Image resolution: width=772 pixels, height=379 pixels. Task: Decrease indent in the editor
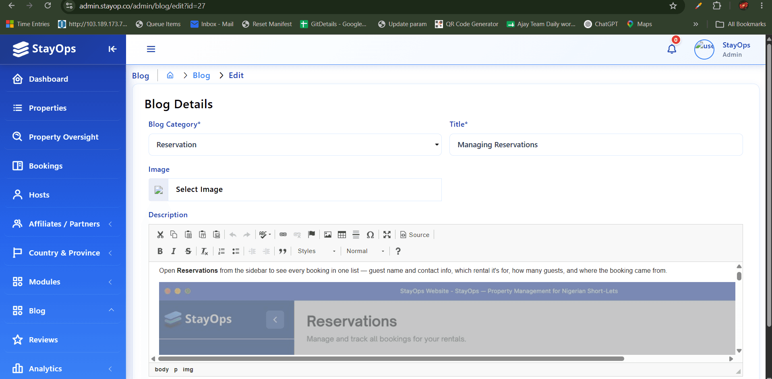(252, 251)
